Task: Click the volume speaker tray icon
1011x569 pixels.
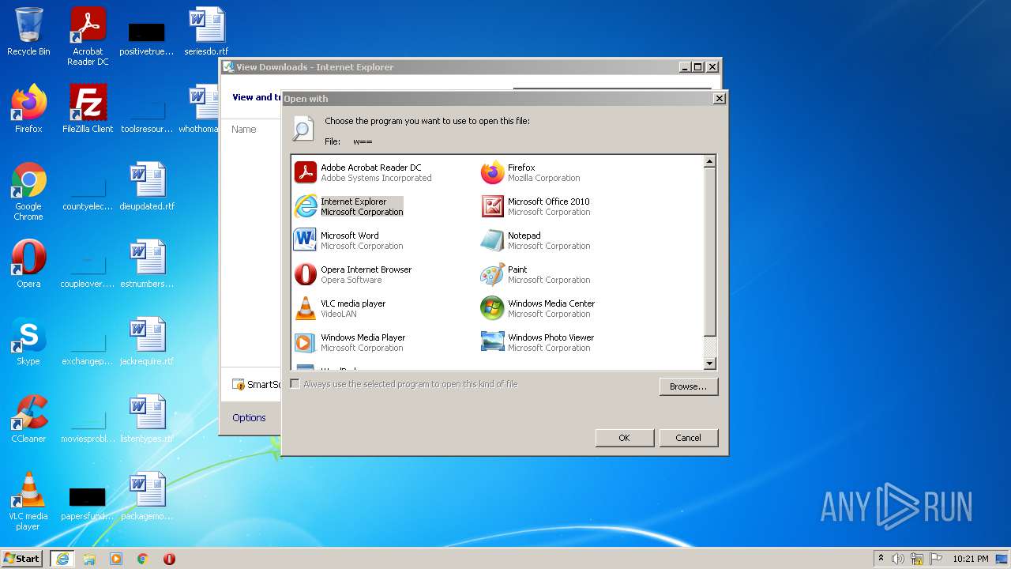Action: pyautogui.click(x=898, y=559)
